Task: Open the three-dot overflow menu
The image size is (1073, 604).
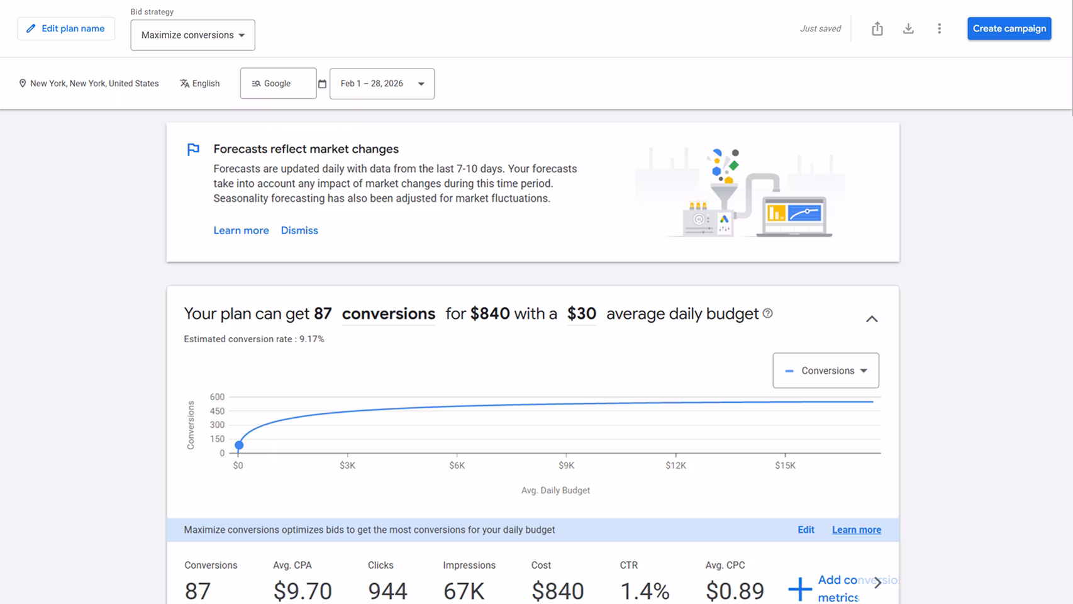Action: [939, 28]
